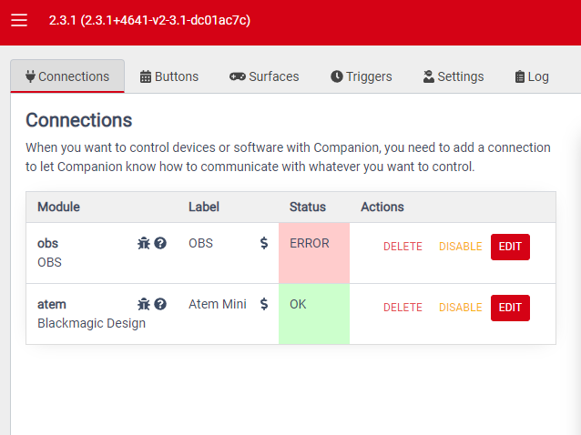The width and height of the screenshot is (581, 435).
Task: Switch to the Buttons tab
Action: (169, 76)
